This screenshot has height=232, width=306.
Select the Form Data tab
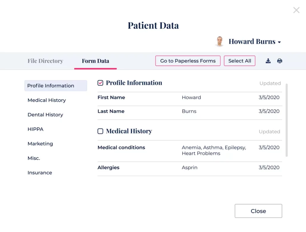95,61
